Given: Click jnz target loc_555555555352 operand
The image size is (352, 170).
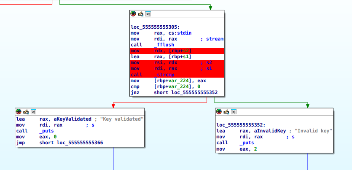Looking at the screenshot, I should (195, 92).
